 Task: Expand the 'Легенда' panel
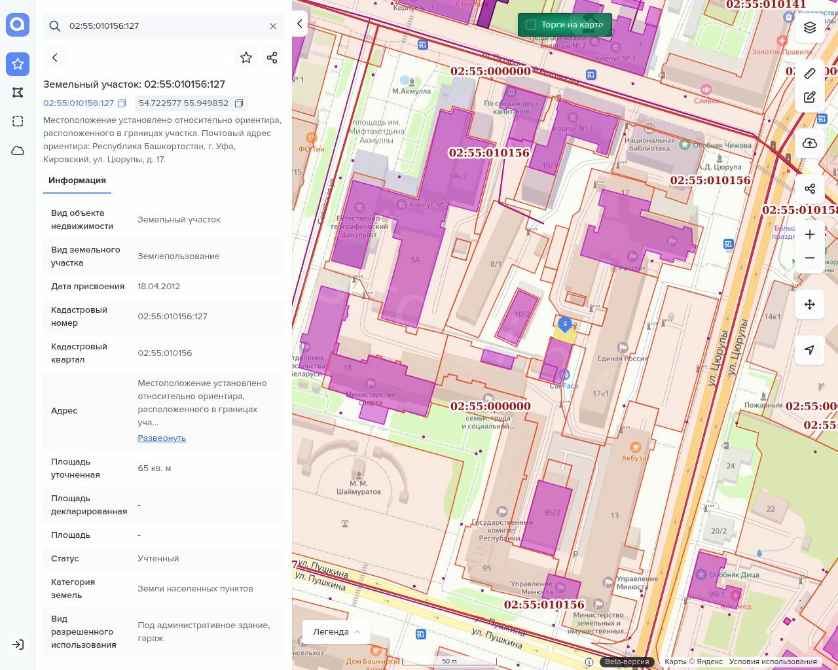point(337,631)
